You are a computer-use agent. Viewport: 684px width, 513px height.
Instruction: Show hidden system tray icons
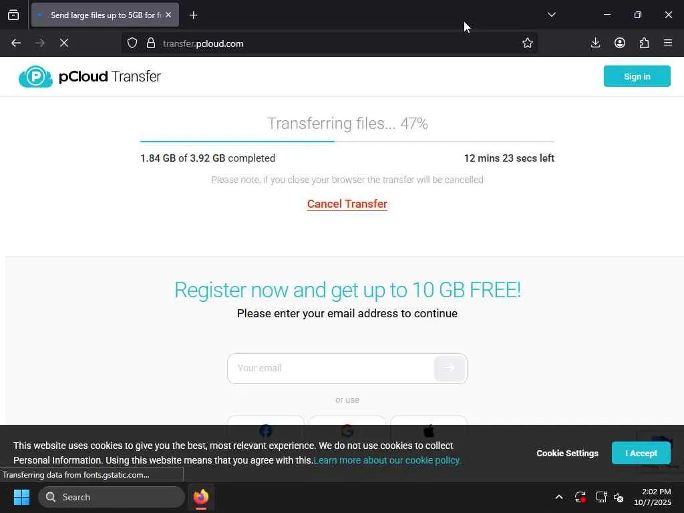[559, 497]
